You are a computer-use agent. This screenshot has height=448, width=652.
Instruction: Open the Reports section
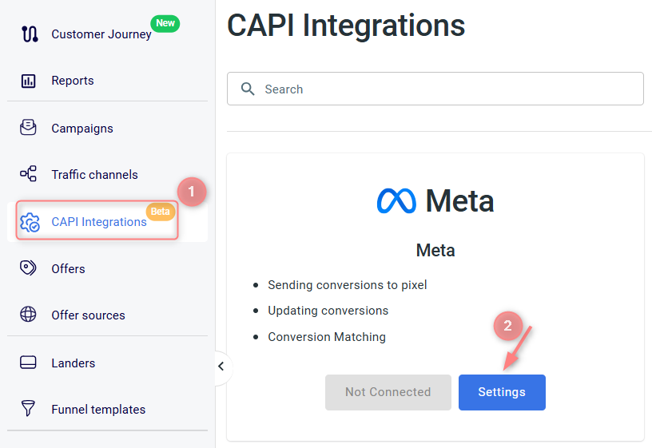(73, 81)
